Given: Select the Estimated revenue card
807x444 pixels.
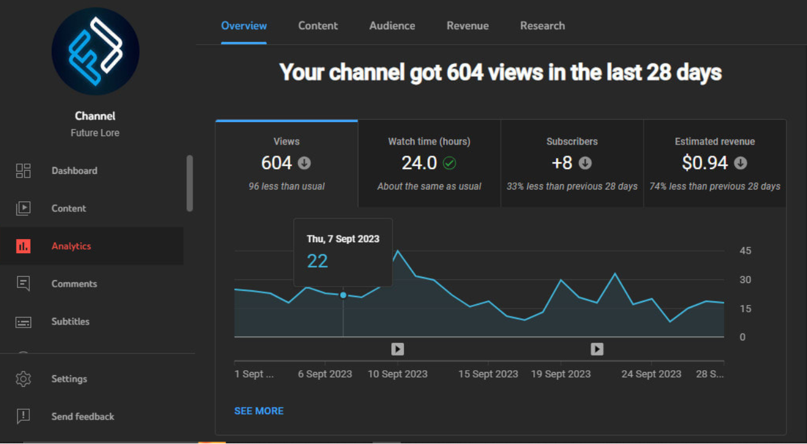Looking at the screenshot, I should 714,163.
